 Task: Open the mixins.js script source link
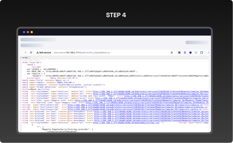(x=134, y=107)
